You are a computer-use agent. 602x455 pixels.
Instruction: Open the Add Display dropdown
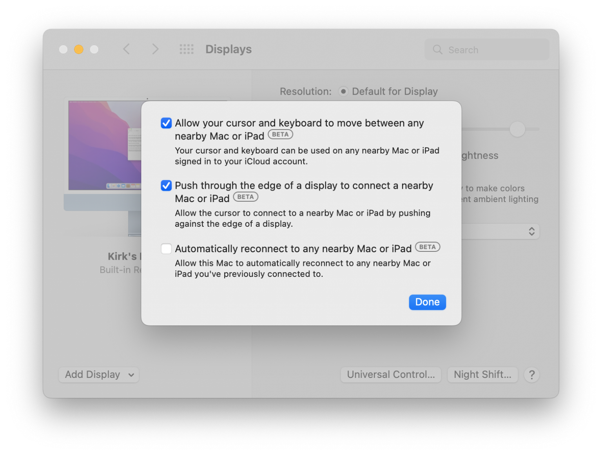98,375
